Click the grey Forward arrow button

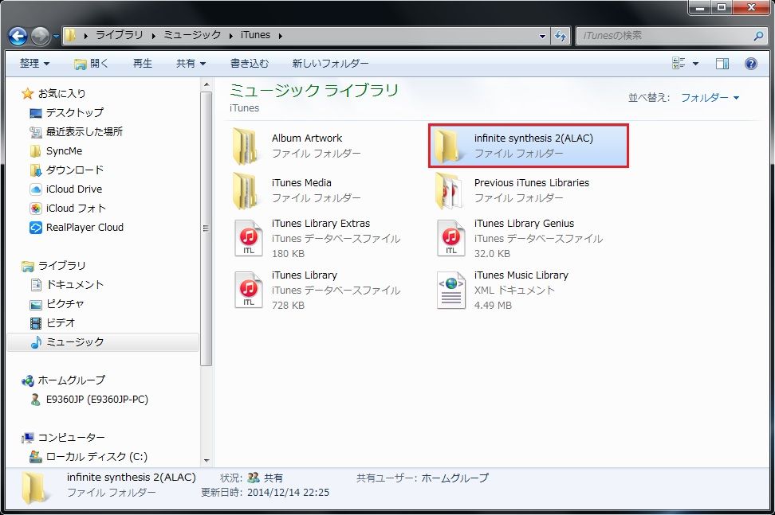click(40, 36)
